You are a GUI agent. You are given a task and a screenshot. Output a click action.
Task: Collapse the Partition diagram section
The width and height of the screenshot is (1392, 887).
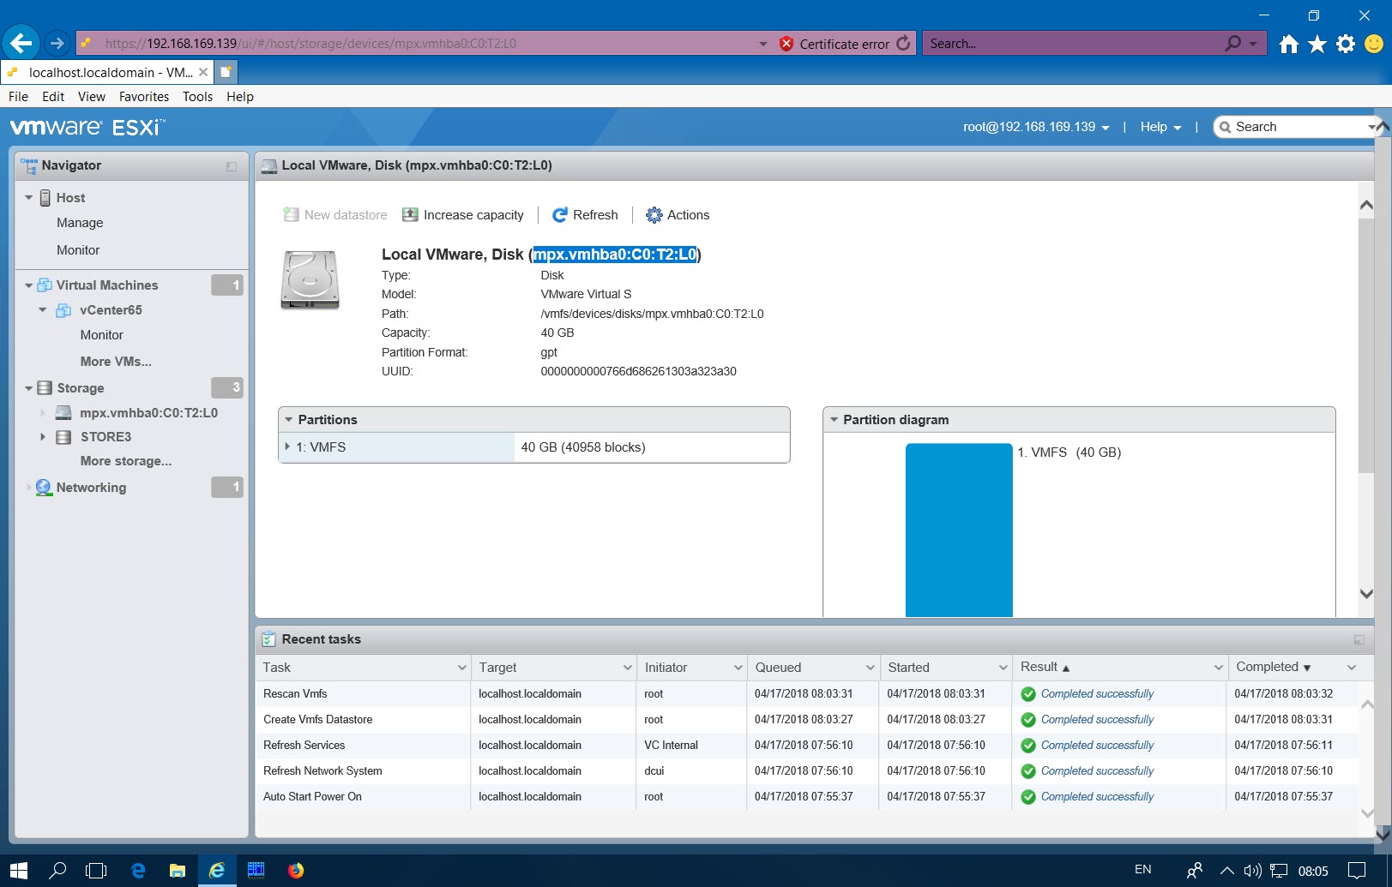pos(834,420)
